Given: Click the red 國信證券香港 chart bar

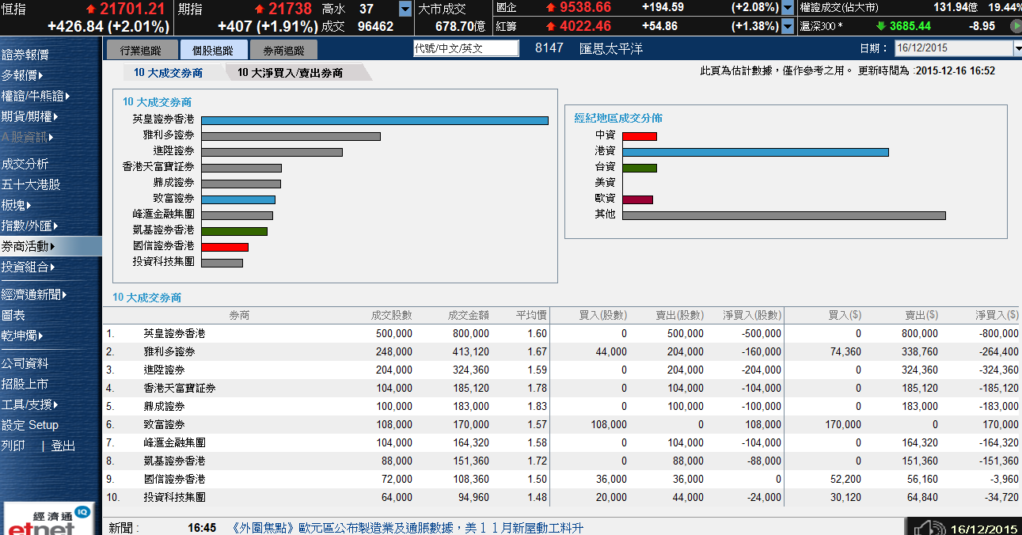Looking at the screenshot, I should click(x=225, y=247).
